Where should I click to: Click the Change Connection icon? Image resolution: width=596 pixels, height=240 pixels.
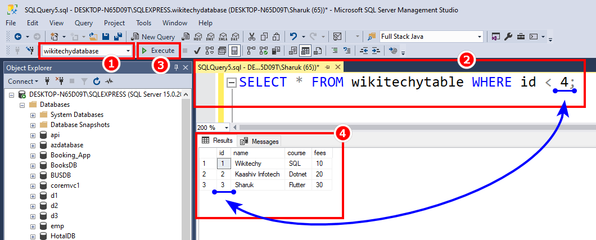(x=30, y=51)
